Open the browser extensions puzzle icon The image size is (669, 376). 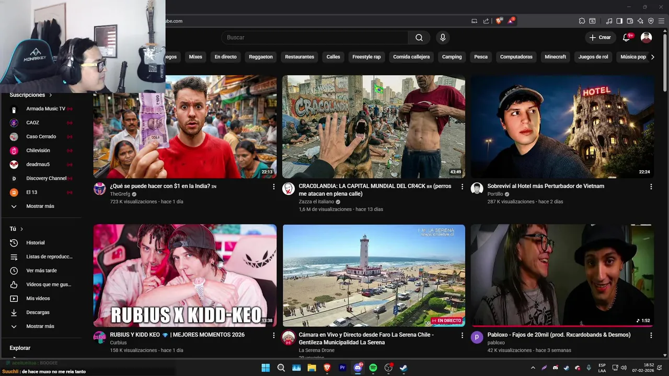pyautogui.click(x=582, y=21)
